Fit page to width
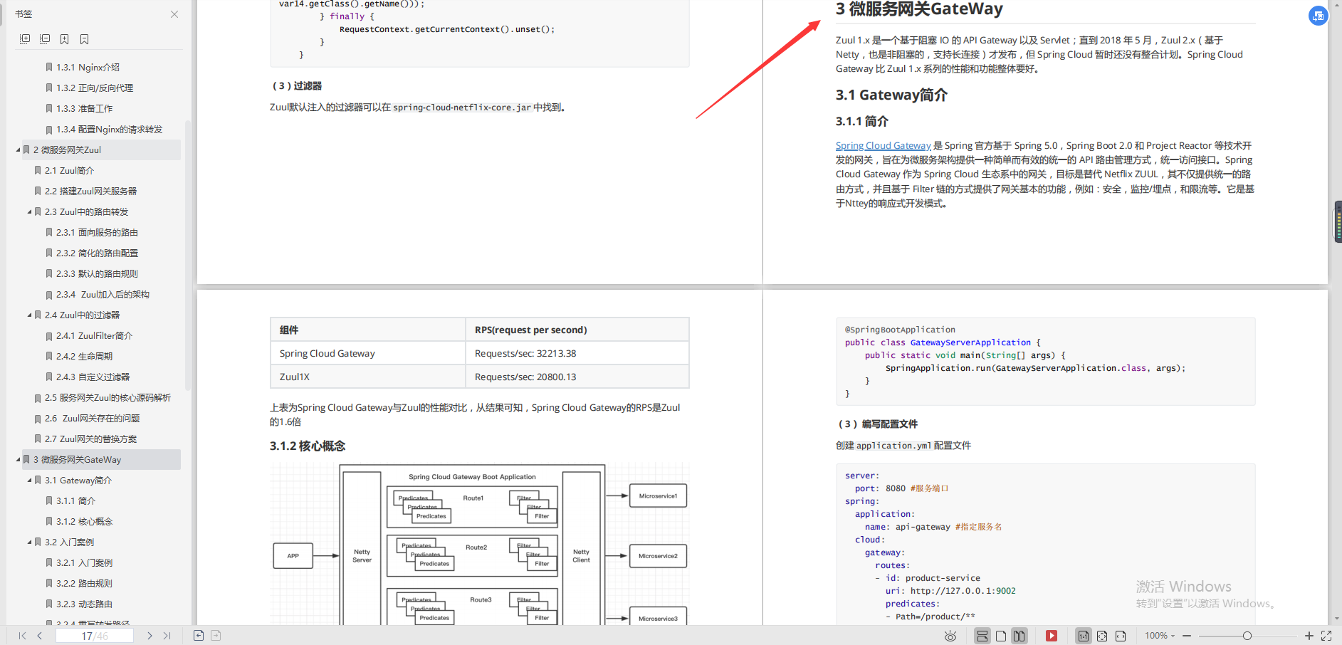1342x645 pixels. tap(1121, 636)
